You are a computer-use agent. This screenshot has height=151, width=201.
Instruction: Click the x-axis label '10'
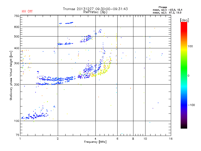click(x=145, y=139)
